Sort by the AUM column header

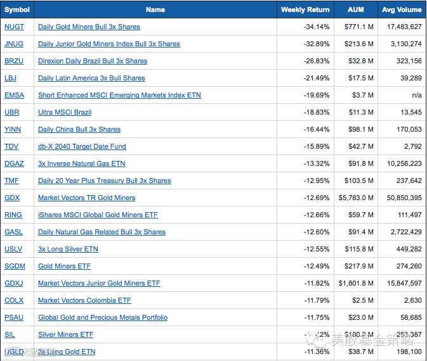click(x=356, y=9)
